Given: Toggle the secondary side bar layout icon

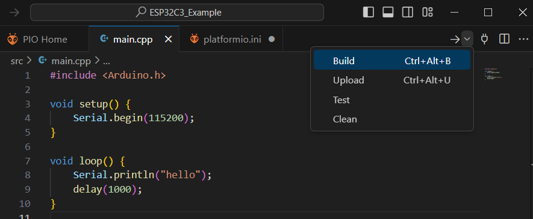Looking at the screenshot, I should coord(407,13).
